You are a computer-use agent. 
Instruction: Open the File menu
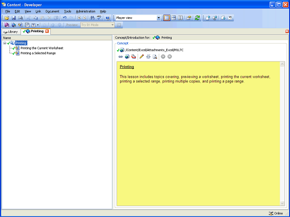pyautogui.click(x=8, y=11)
